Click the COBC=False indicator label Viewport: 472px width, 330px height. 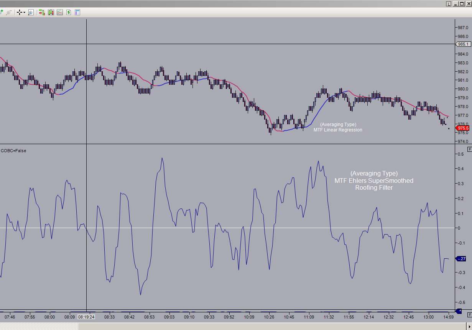click(13, 151)
